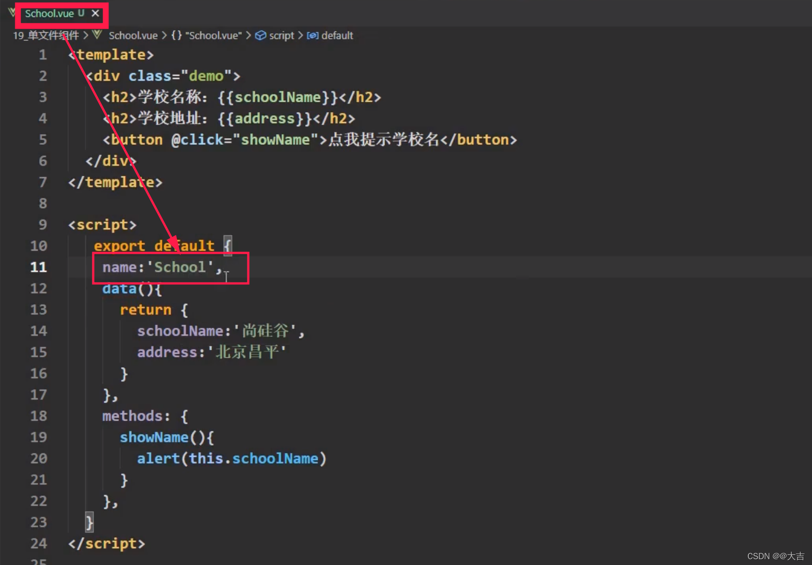Click the script cube icon in breadcrumb
The width and height of the screenshot is (812, 565).
point(260,35)
